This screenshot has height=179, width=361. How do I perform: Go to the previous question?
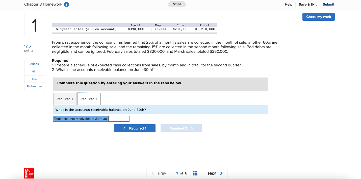point(159,173)
